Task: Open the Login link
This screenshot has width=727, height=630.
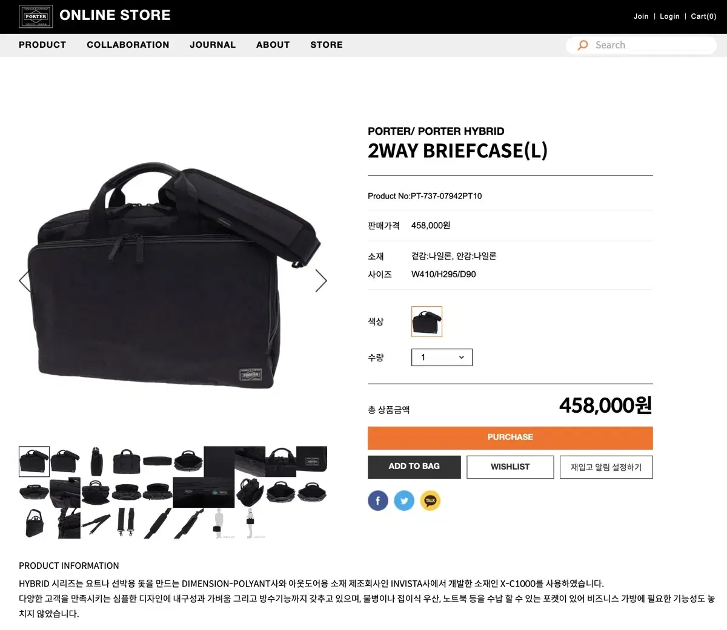Action: (669, 16)
